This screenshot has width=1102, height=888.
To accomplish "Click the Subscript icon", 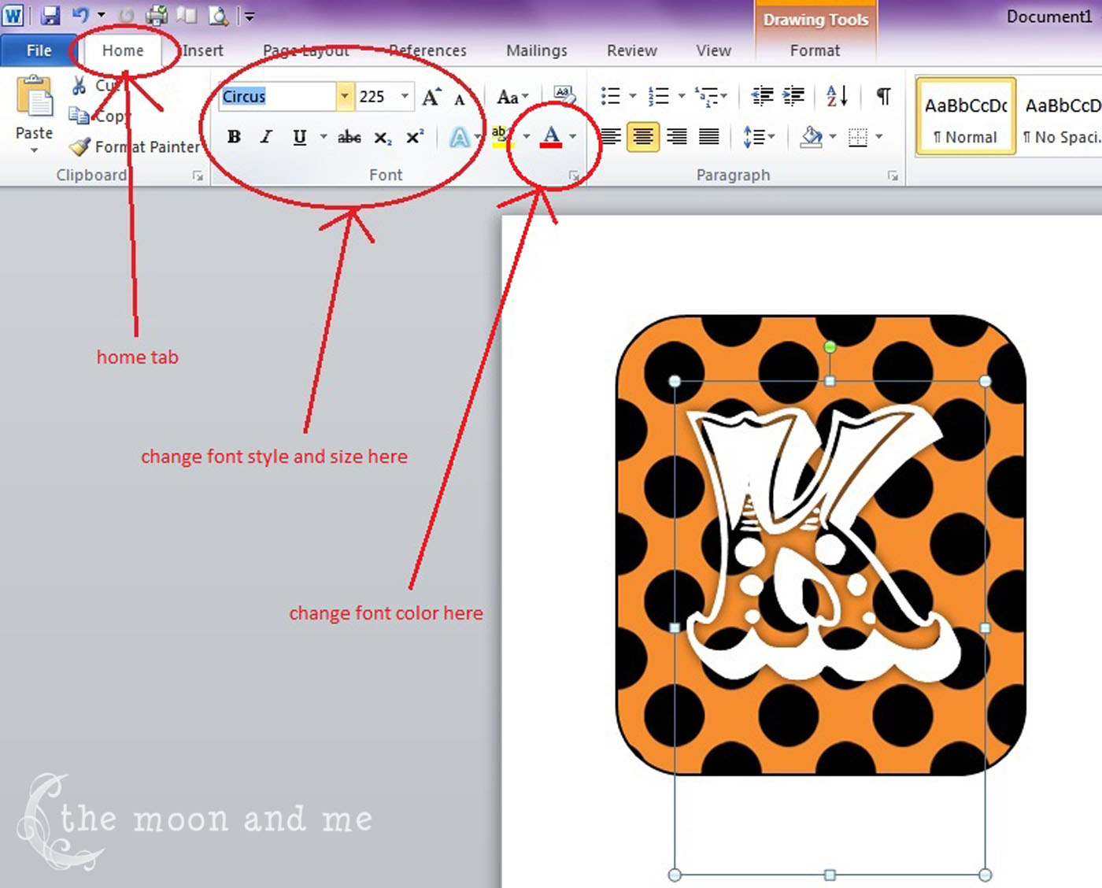I will [382, 136].
